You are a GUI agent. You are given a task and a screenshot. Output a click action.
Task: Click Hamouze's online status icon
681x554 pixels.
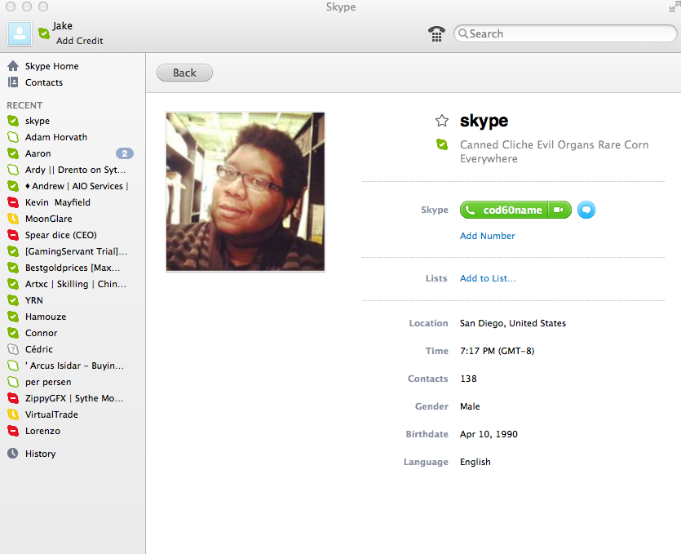13,317
